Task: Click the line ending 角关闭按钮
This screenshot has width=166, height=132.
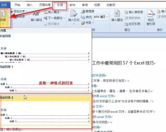Action: click(x=101, y=122)
